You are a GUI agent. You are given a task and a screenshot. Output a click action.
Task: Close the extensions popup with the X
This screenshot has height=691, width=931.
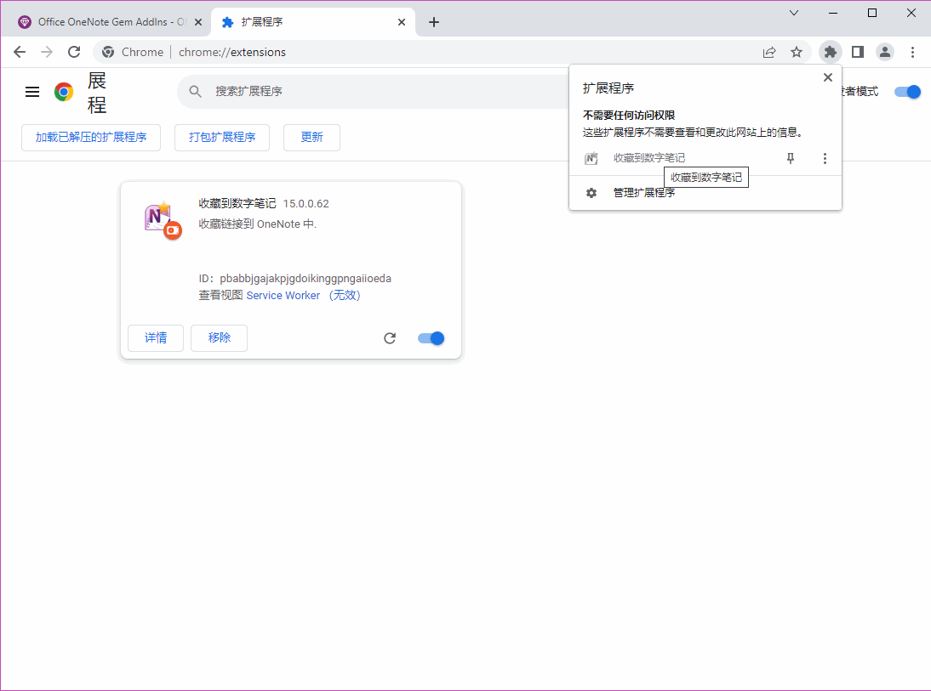(828, 77)
